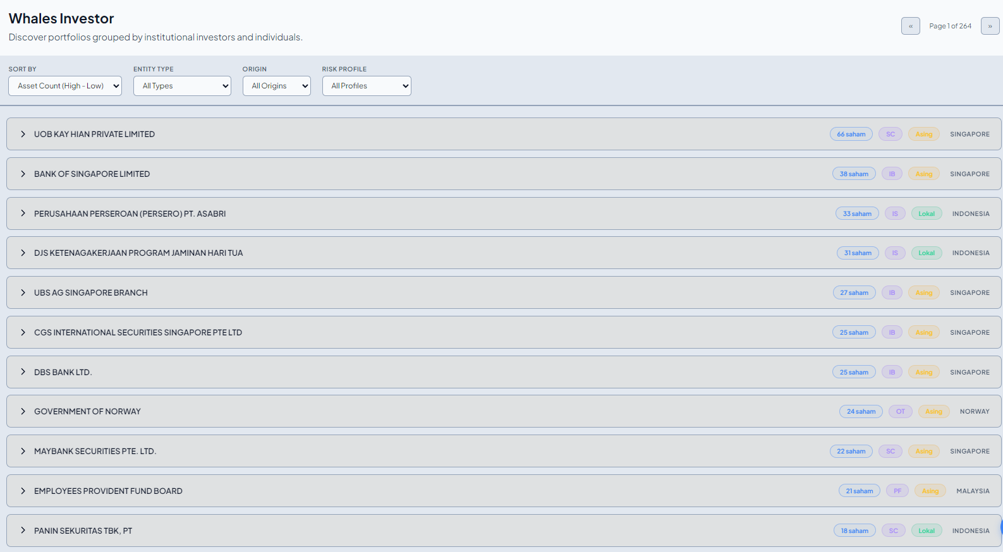Click the PF badge on Employees Provident Fund
Image resolution: width=1003 pixels, height=552 pixels.
tap(897, 491)
